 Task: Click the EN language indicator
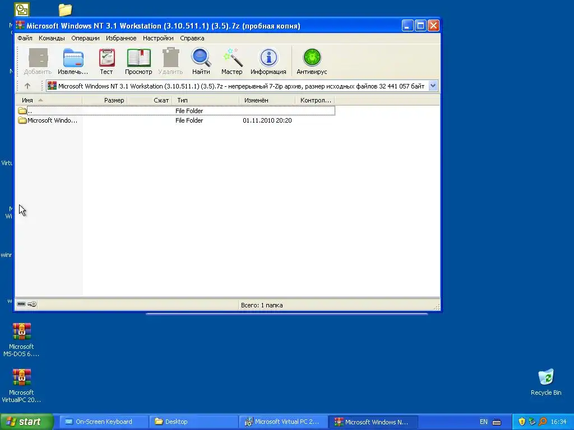point(484,422)
